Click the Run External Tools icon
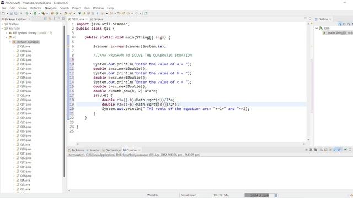Image resolution: width=353 pixels, height=198 pixels. pyautogui.click(x=43, y=13)
